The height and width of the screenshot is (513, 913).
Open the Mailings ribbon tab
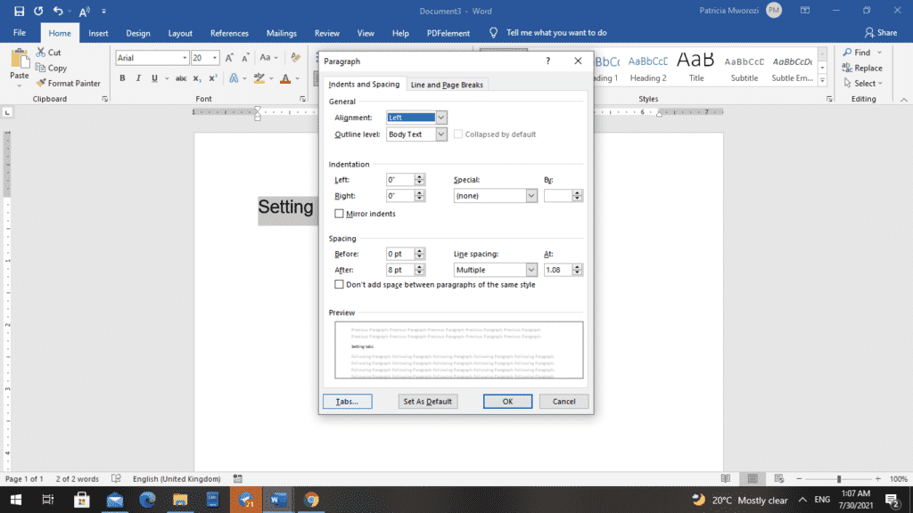(x=281, y=32)
